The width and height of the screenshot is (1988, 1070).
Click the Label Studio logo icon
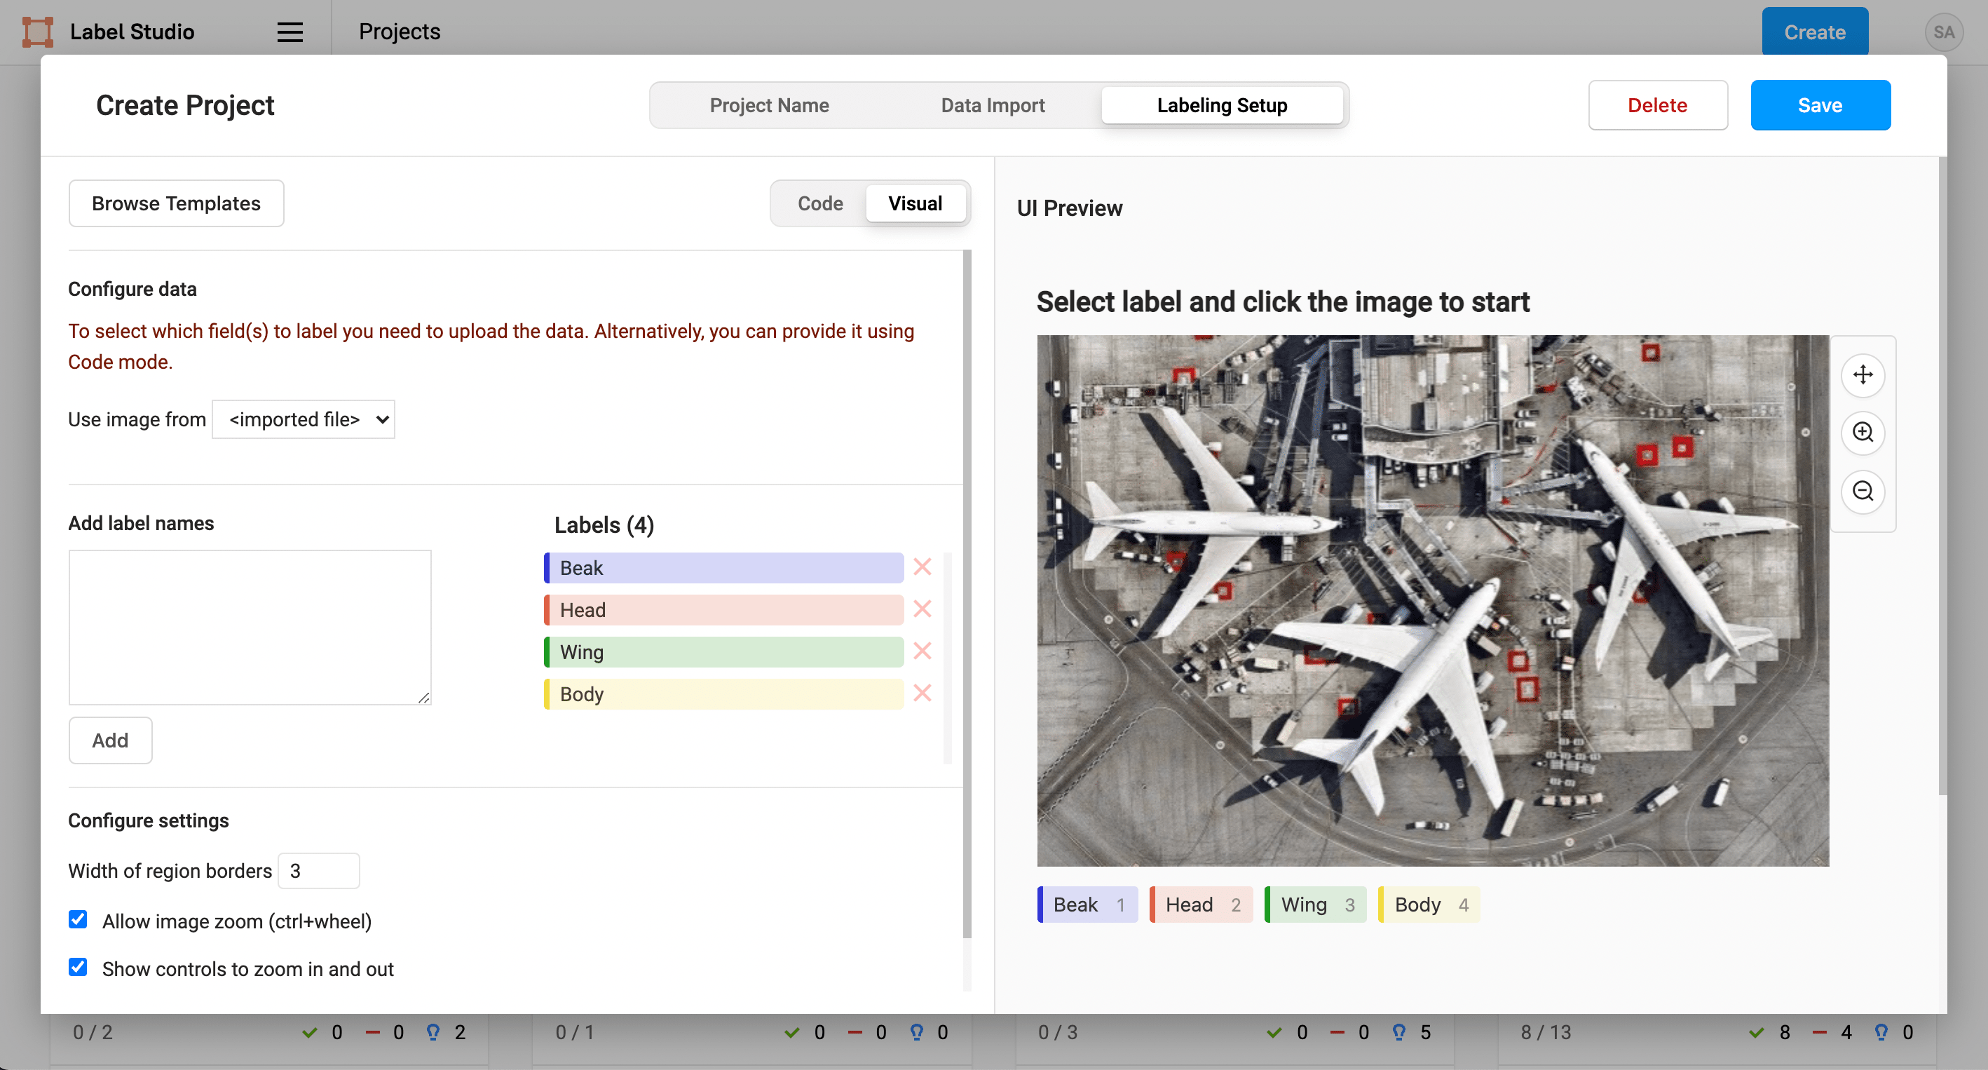(x=37, y=31)
